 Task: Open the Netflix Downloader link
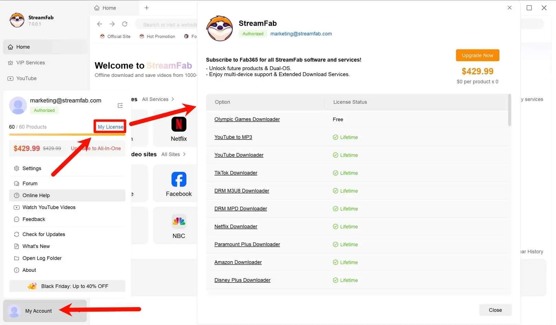tap(236, 226)
